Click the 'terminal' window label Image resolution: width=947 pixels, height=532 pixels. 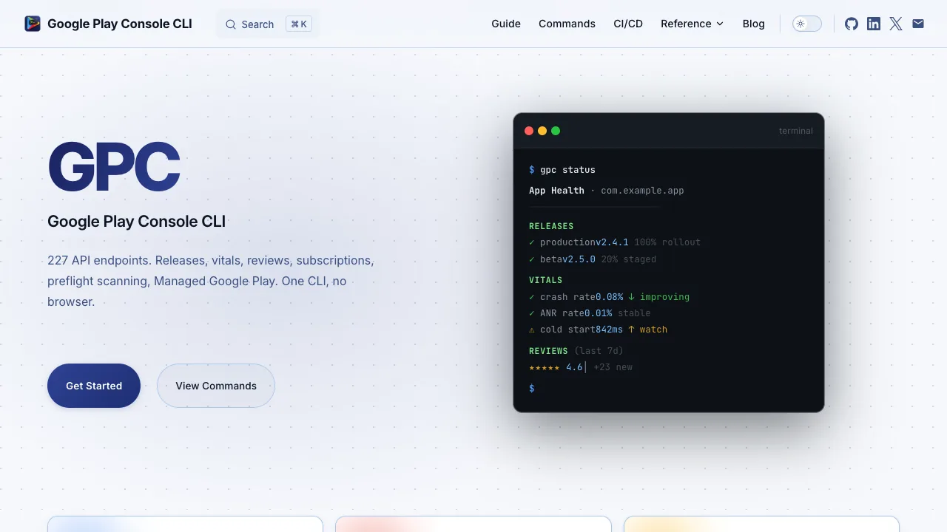click(x=795, y=131)
